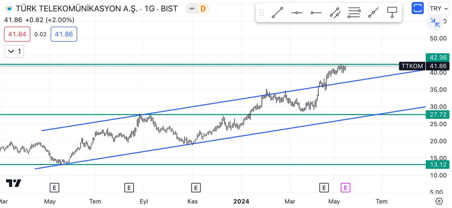Viewport: 452px width, 208px height.
Task: Click the purple upcoming earnings E marker
Action: 345,187
